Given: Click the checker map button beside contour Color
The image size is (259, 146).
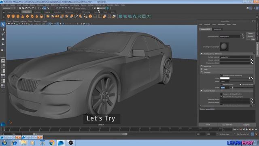Looking at the screenshot, I should [252, 78].
